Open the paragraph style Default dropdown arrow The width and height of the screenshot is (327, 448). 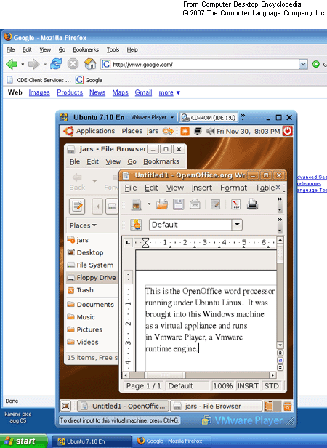[237, 225]
